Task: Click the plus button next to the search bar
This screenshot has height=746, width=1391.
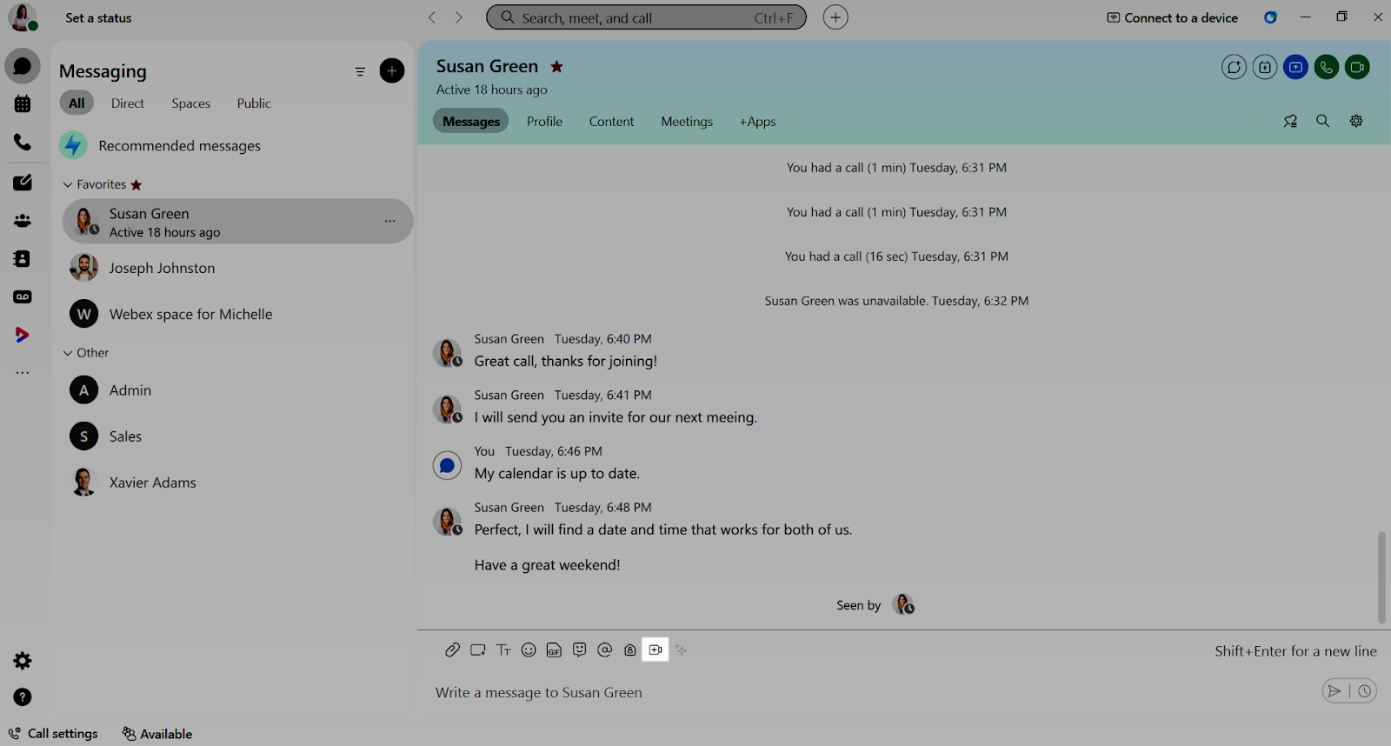Action: [835, 17]
